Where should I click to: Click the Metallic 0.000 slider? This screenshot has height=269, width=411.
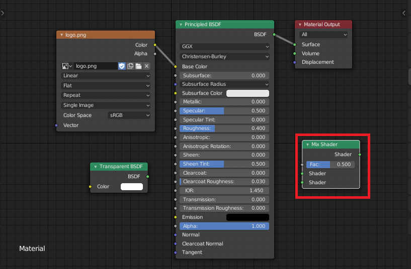click(224, 102)
